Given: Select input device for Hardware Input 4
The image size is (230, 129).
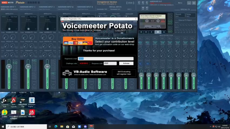Looking at the screenshot, I should click(x=64, y=9).
